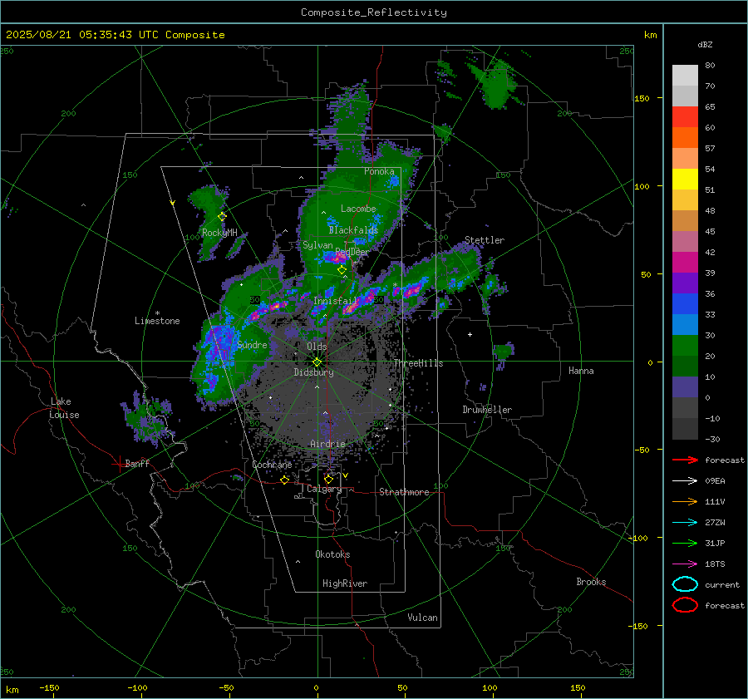Click the Composite_Reflectivity title text

click(x=373, y=12)
